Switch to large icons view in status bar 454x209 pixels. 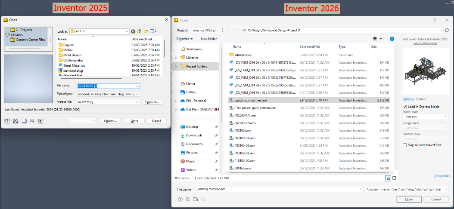coord(394,178)
